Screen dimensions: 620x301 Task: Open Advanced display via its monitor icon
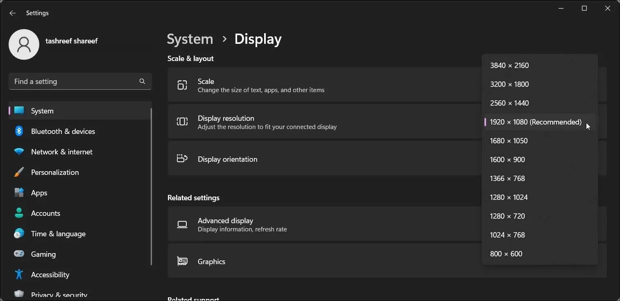[182, 224]
